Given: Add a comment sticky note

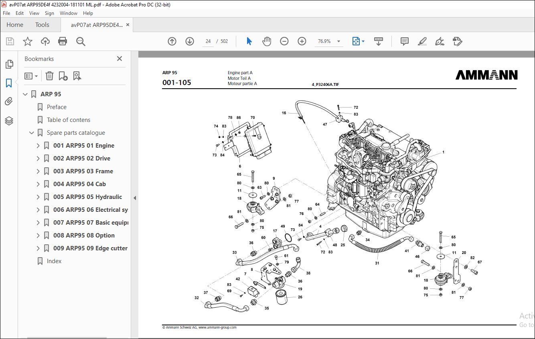Looking at the screenshot, I should click(x=405, y=41).
